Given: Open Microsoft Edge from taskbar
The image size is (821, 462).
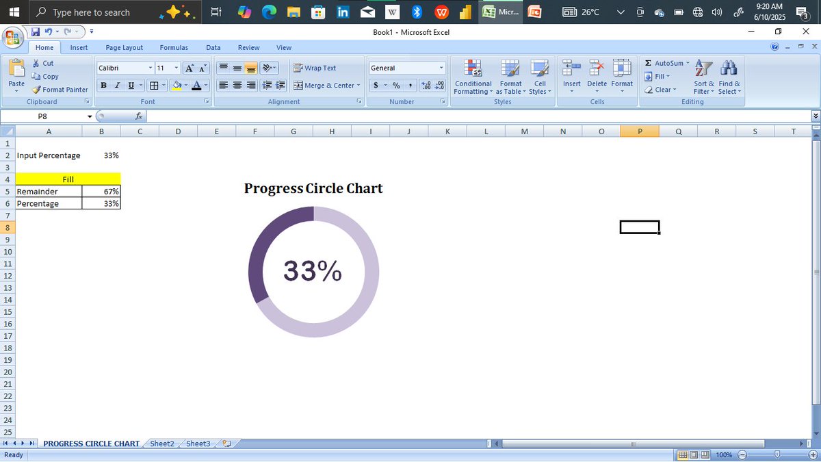Looking at the screenshot, I should pos(269,12).
